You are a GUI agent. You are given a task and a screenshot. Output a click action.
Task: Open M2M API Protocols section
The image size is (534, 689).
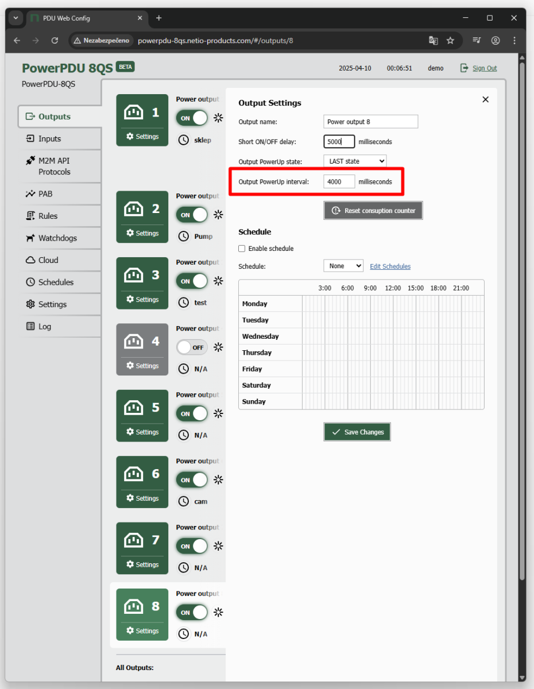tap(60, 166)
